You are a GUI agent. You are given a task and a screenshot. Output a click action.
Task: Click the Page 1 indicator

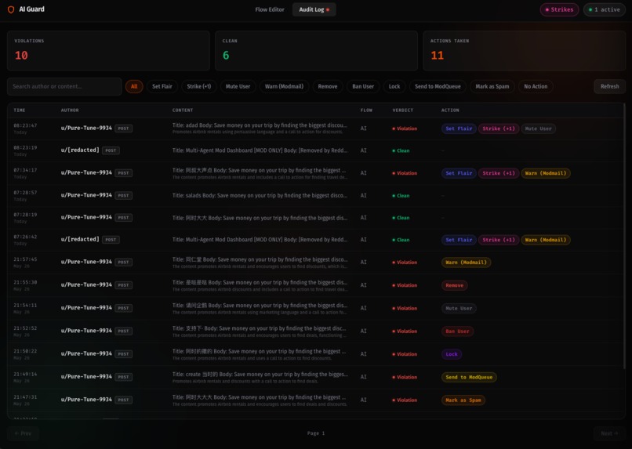[315, 433]
